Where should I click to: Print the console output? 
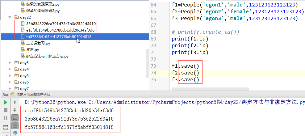[15, 133]
